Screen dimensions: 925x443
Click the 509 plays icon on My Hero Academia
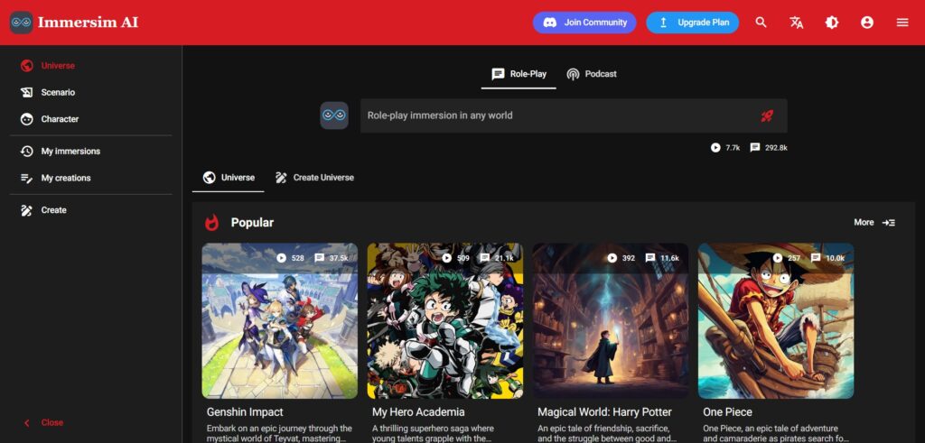tap(446, 258)
